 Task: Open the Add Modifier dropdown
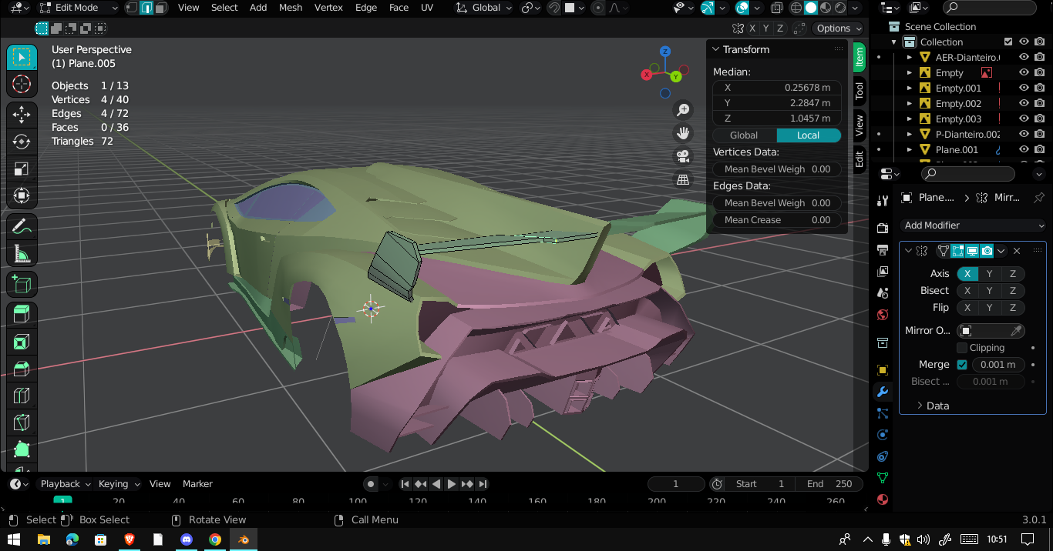coord(974,225)
